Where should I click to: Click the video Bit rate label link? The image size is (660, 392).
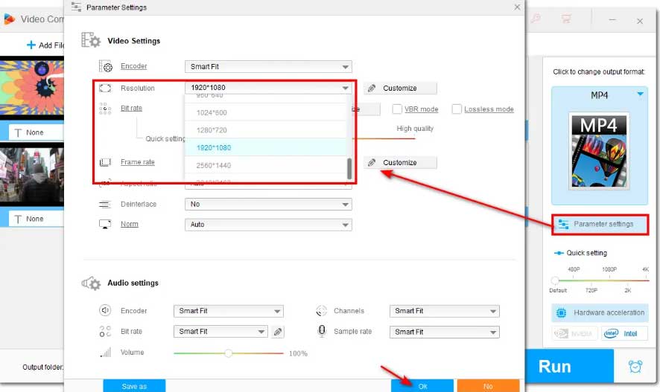point(131,108)
